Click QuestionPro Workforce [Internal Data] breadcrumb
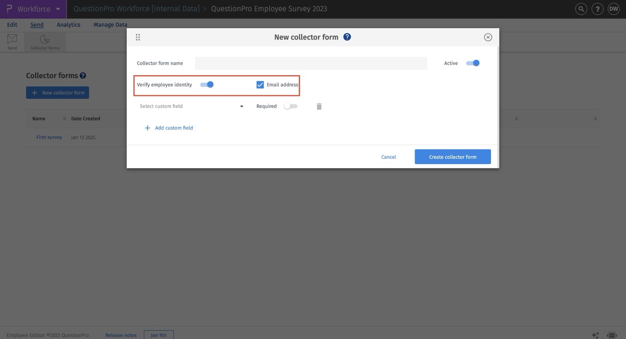 136,9
